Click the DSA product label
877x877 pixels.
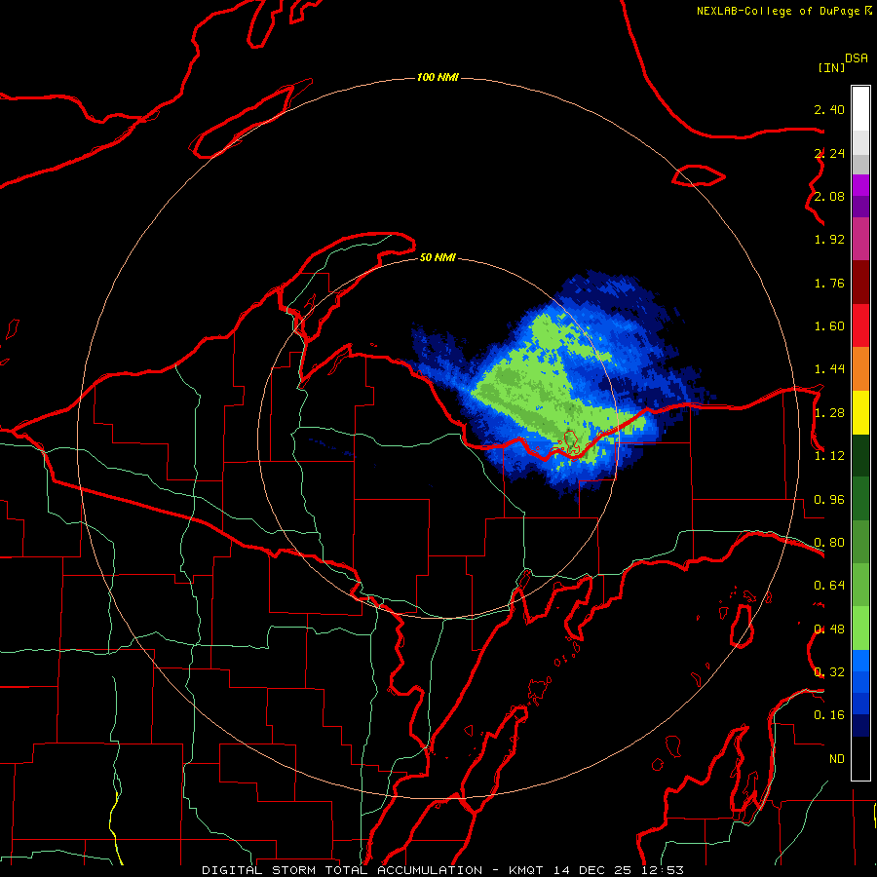tap(857, 58)
